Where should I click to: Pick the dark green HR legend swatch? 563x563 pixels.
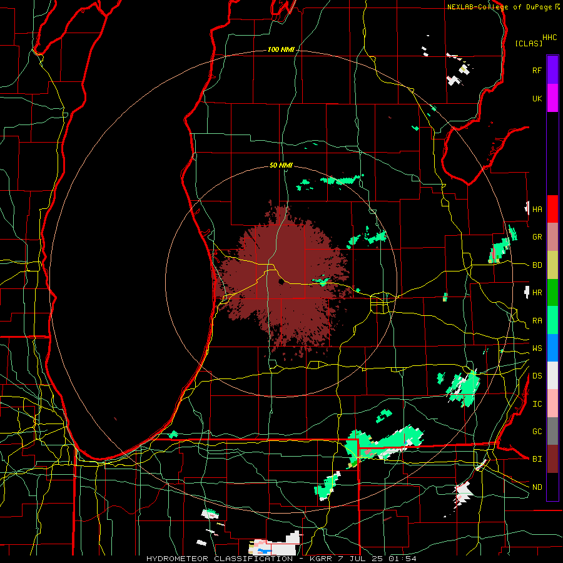click(x=552, y=293)
